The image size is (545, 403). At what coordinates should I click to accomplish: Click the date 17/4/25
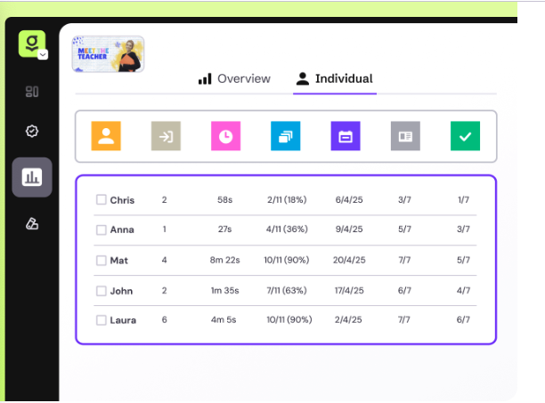pyautogui.click(x=349, y=291)
